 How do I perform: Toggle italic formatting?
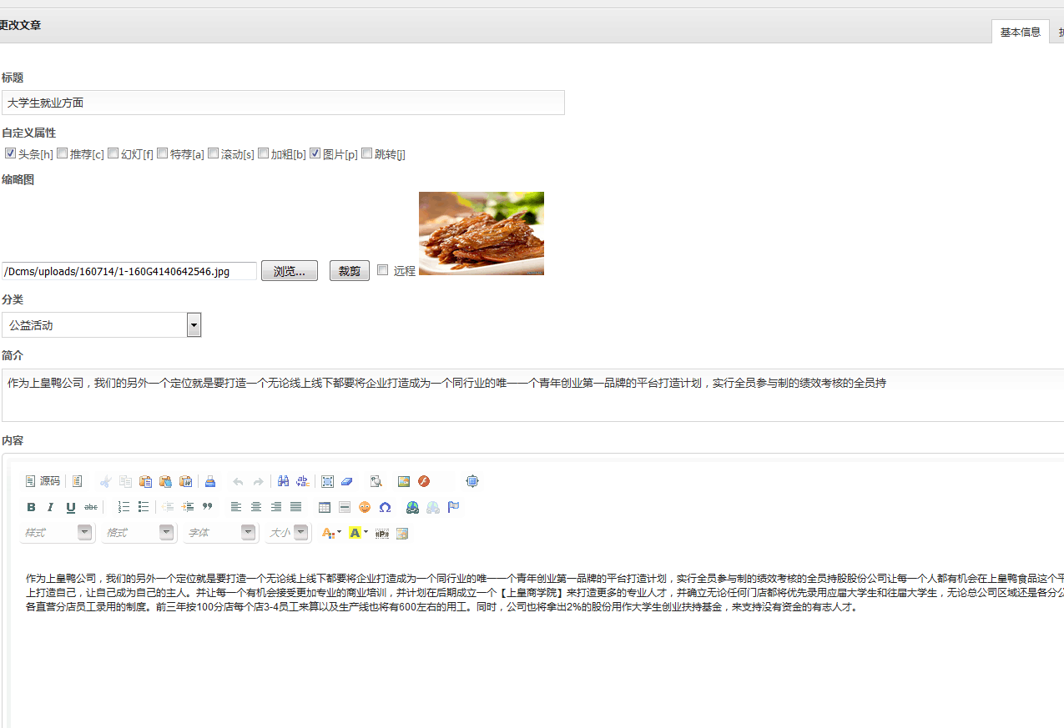(51, 507)
